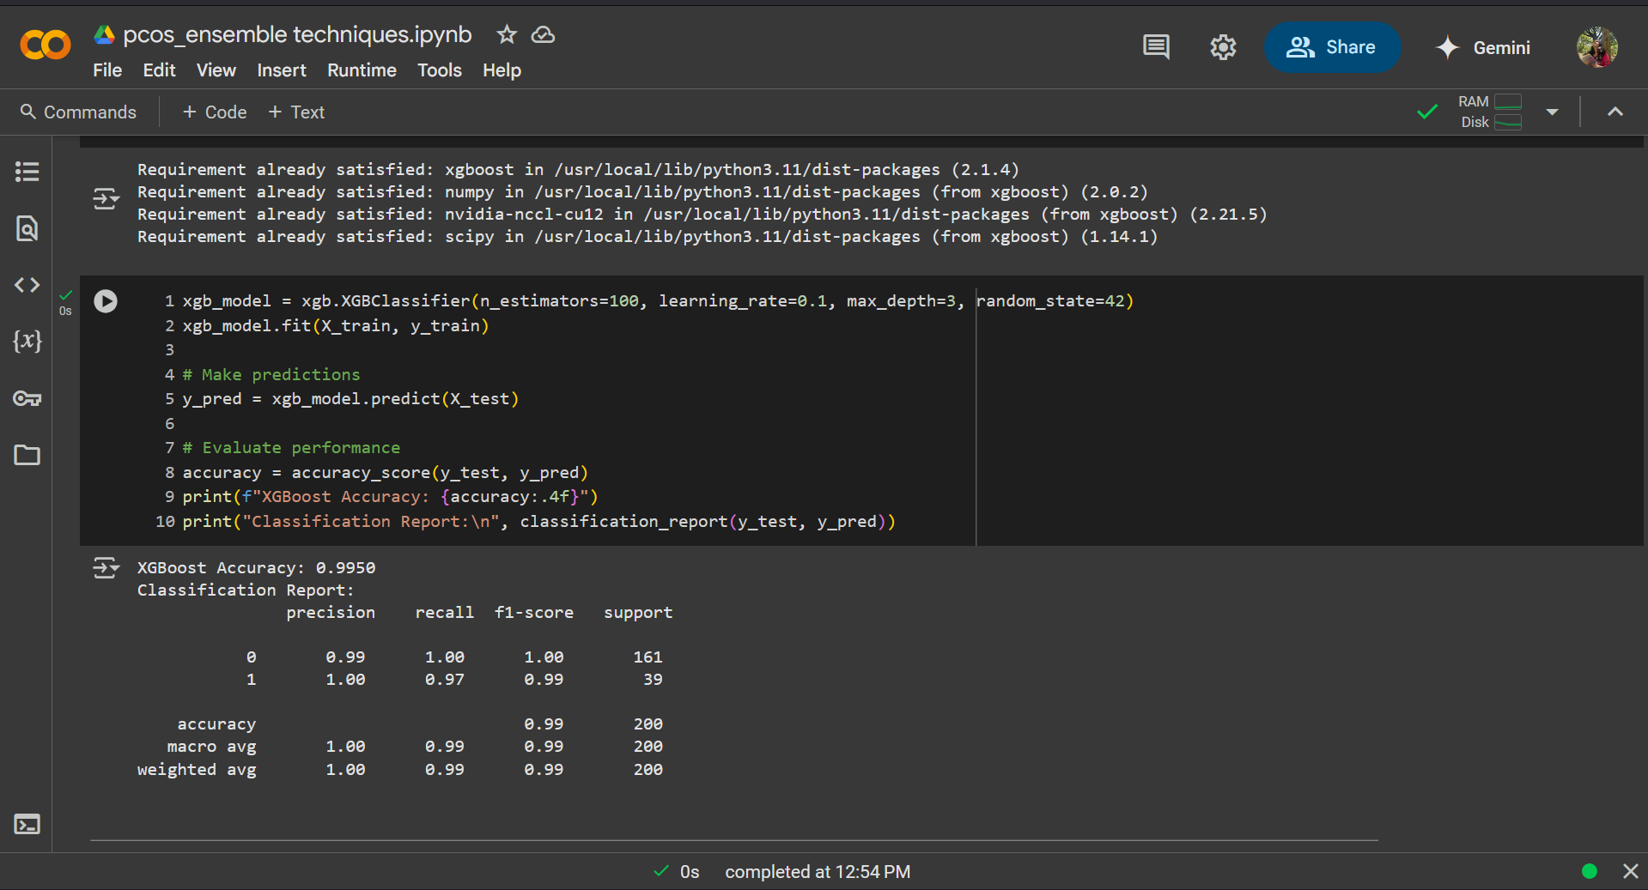Open the File menu
Image resolution: width=1648 pixels, height=890 pixels.
click(107, 70)
